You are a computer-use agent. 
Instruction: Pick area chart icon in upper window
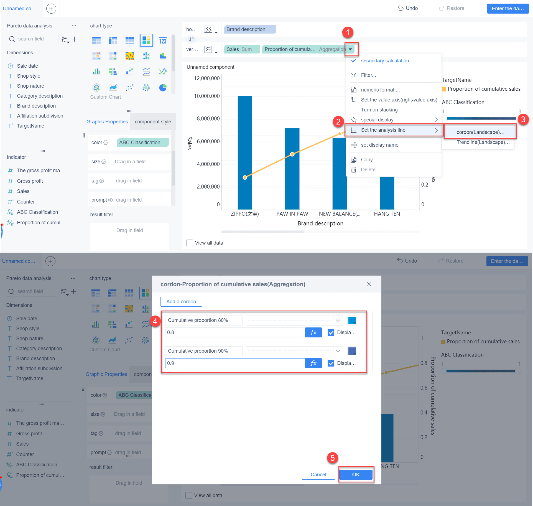point(113,88)
